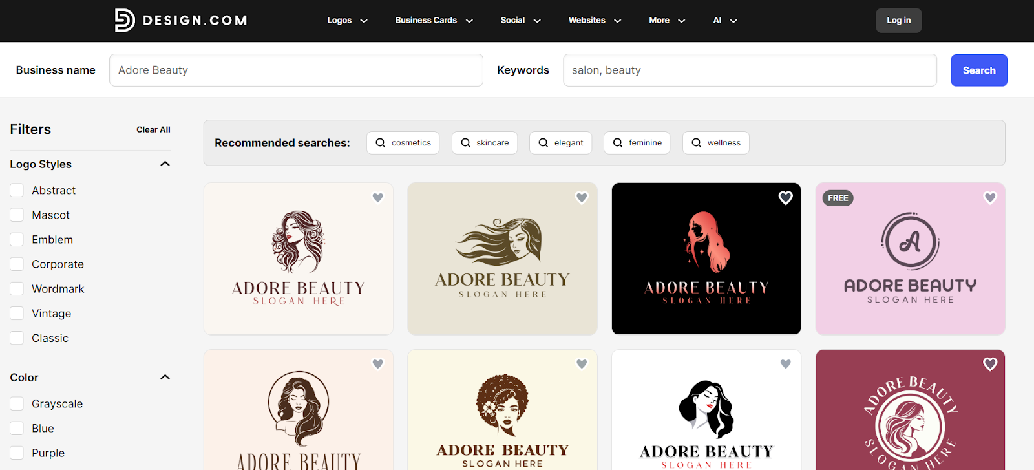The image size is (1034, 470).
Task: Favorite the maroon circular emblem logo
Action: [x=989, y=364]
